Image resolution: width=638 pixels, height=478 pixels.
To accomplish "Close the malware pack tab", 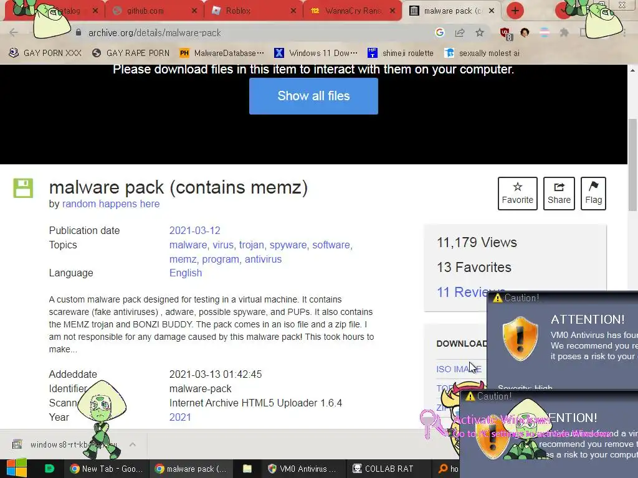I will pyautogui.click(x=492, y=11).
